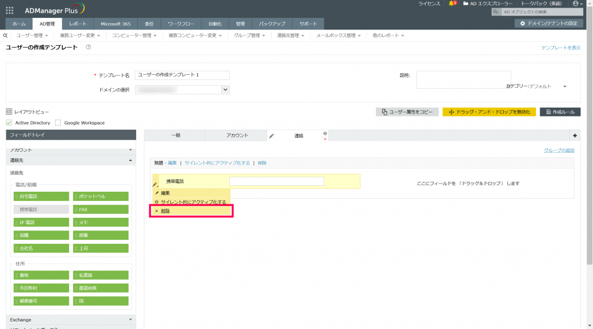Click the submenu search magnifier icon

pyautogui.click(x=5, y=35)
